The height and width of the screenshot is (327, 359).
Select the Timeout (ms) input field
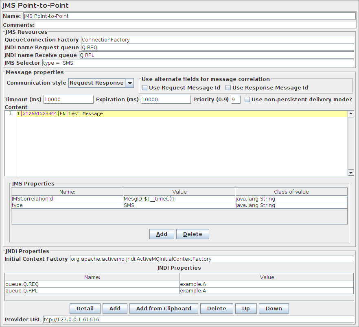coord(68,100)
